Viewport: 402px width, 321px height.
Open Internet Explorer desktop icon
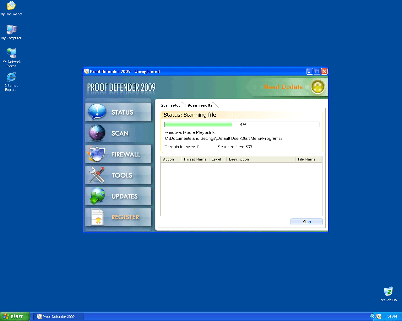(11, 77)
